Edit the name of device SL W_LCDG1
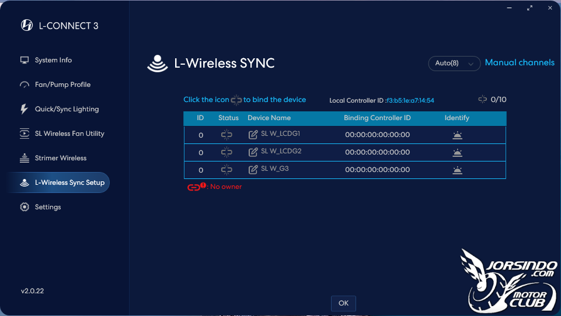 tap(253, 135)
